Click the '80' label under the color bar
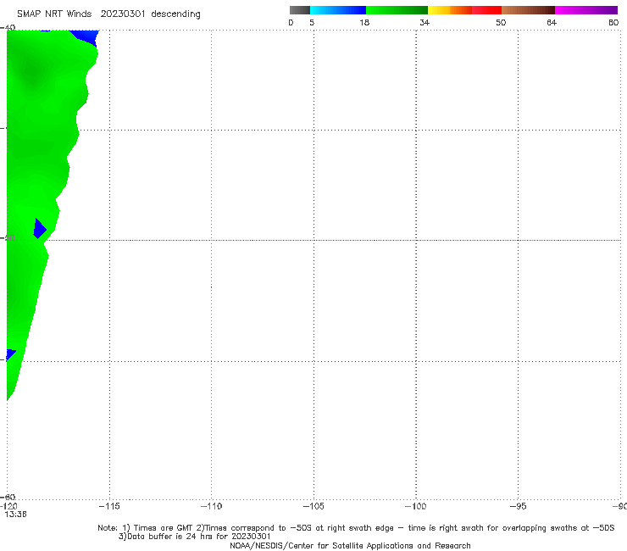Screen dimensions: 627x551 (613, 23)
